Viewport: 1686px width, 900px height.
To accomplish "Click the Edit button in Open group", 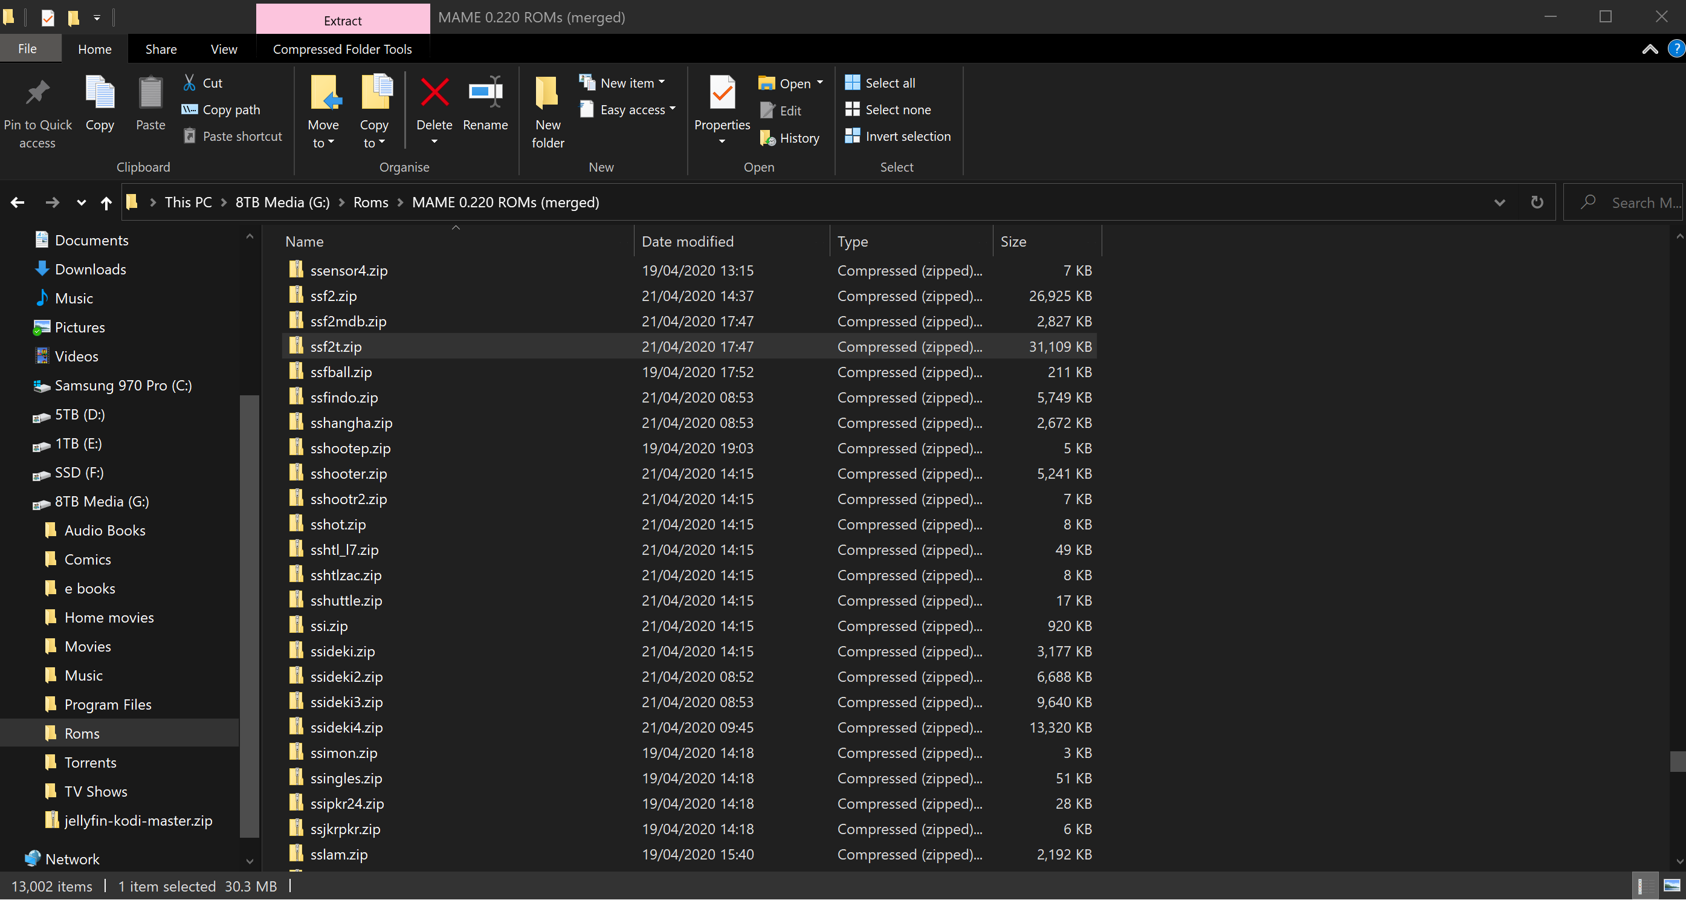I will 780,111.
